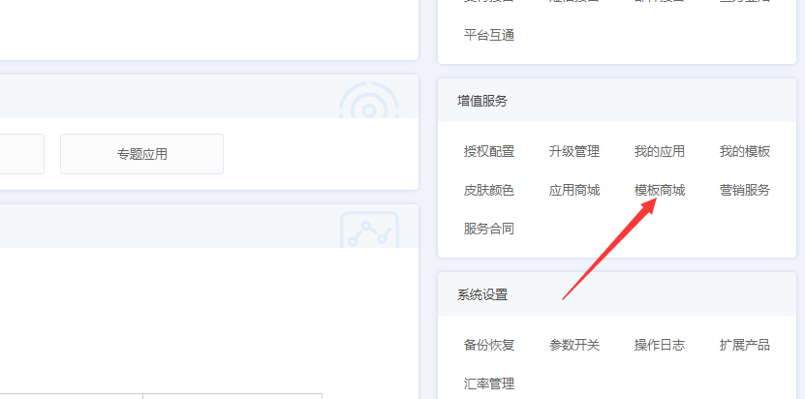Image resolution: width=805 pixels, height=399 pixels.
Task: Select 汇率管理
Action: (x=489, y=384)
